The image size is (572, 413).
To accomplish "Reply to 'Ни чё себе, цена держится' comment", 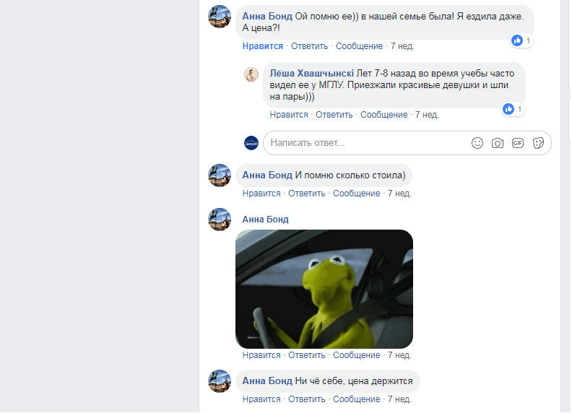I will [306, 399].
